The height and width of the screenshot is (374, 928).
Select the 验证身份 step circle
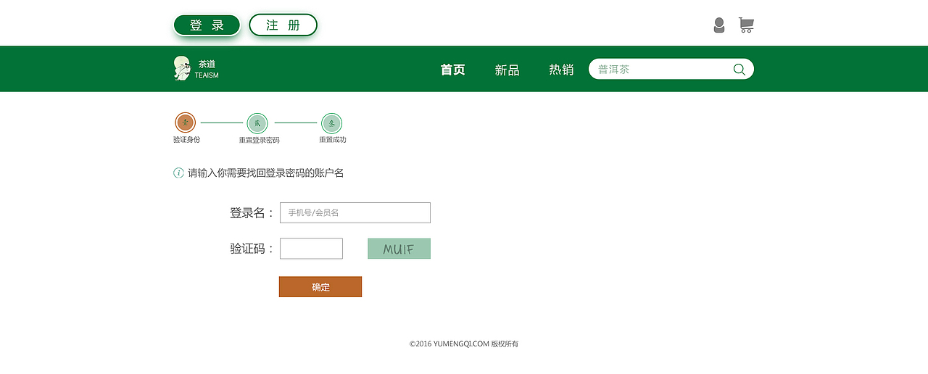pyautogui.click(x=186, y=122)
